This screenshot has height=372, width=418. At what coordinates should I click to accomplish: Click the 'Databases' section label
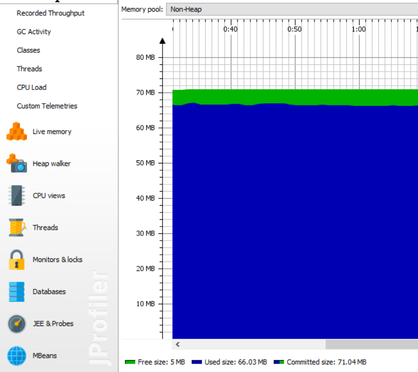coord(49,292)
